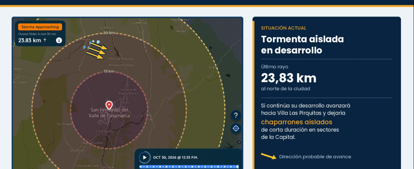Click the 23,83 km Último rayo value
Screen dimensions: 414x169
click(289, 78)
